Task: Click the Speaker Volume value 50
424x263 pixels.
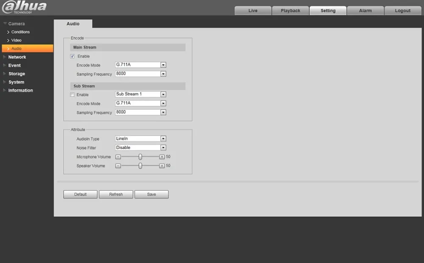Action: click(x=168, y=166)
